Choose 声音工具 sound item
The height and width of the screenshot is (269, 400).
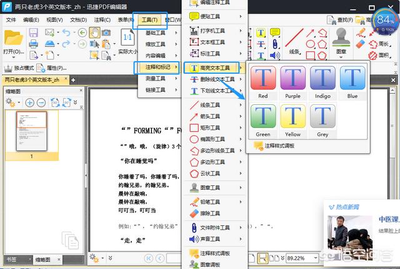click(215, 239)
